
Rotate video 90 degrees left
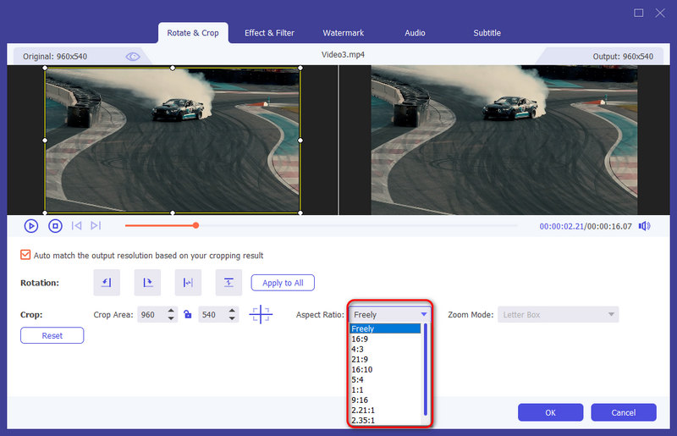107,283
